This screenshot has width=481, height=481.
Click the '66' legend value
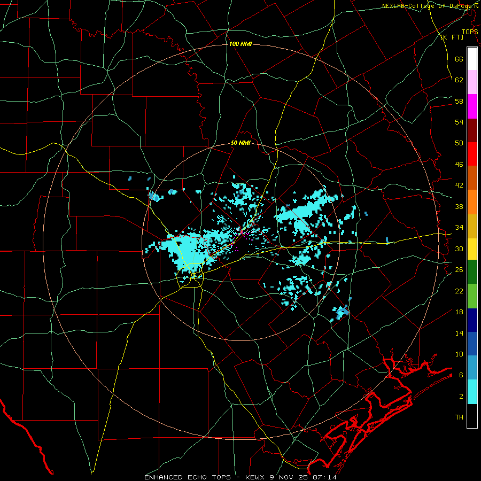(x=459, y=59)
